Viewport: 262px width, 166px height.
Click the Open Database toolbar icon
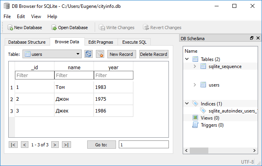[x=54, y=28]
